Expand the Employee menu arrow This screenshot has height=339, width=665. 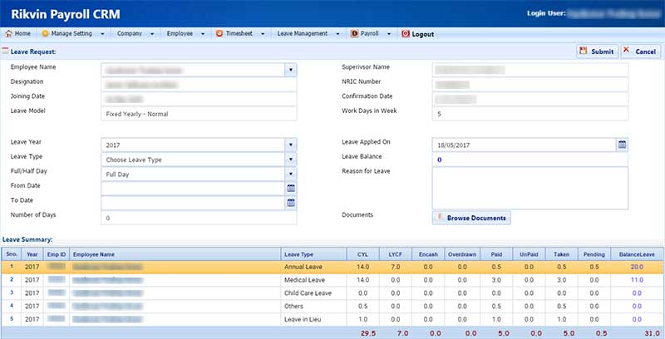pos(203,34)
